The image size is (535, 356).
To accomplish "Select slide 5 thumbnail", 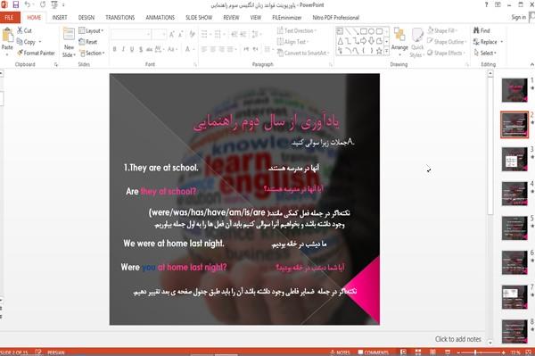I will (x=514, y=228).
